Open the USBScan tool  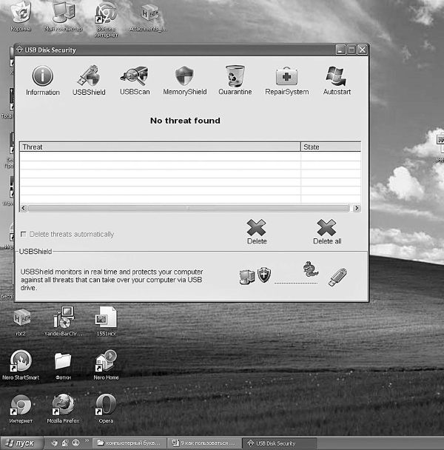tap(134, 80)
